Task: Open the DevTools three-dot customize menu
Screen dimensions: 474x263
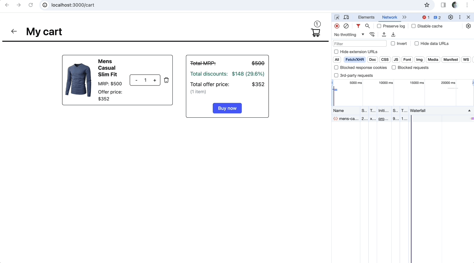Action: [460, 17]
